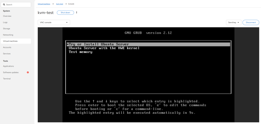The height and width of the screenshot is (124, 261).
Task: Open the Logs page
Action: 16,22
